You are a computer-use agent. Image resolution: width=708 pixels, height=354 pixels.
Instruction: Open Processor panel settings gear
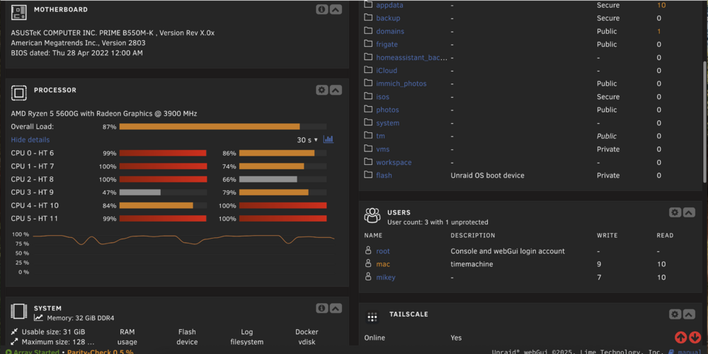(321, 90)
